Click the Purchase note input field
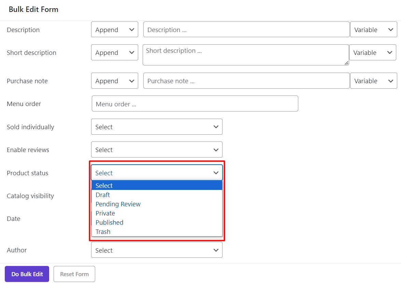The width and height of the screenshot is (401, 283). tap(246, 81)
